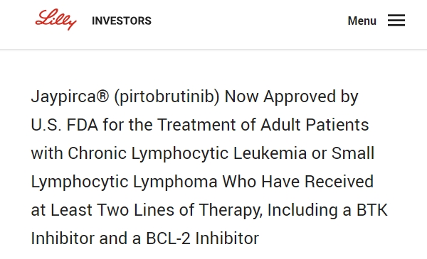Click the red Lilly logo
Image resolution: width=427 pixels, height=259 pixels.
56,20
